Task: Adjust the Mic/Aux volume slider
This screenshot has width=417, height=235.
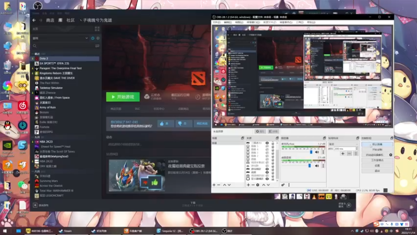Action: pos(311,152)
